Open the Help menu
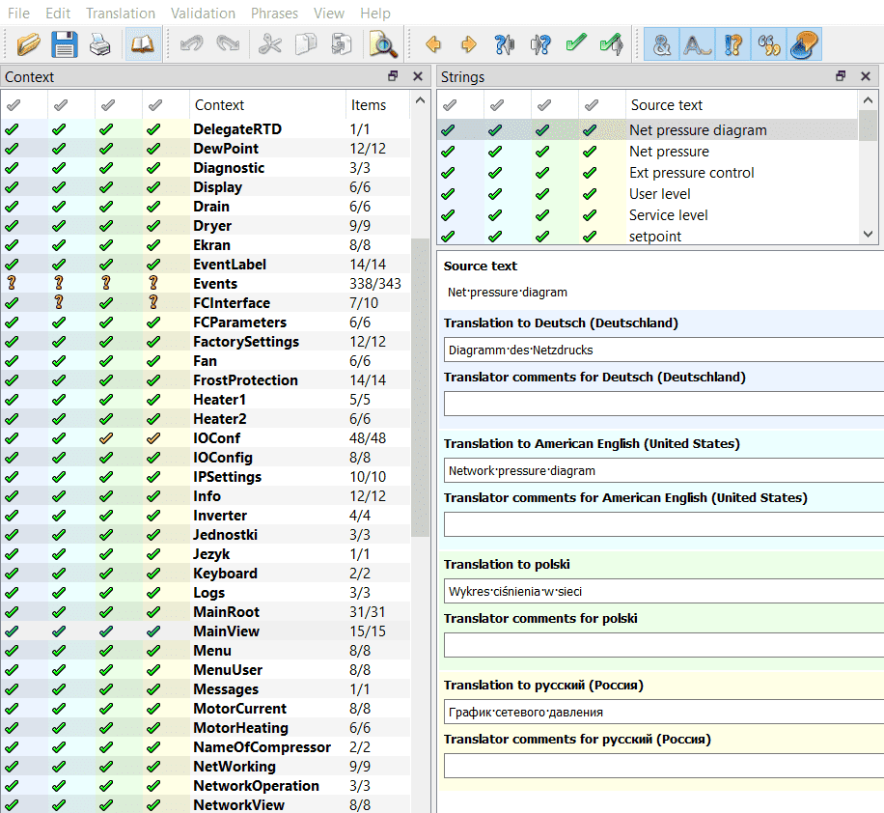884x813 pixels. tap(375, 13)
